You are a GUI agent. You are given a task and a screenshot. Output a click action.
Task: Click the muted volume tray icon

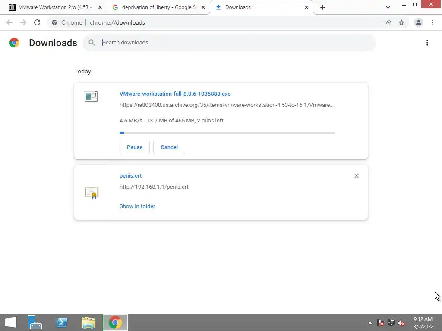pos(401,323)
